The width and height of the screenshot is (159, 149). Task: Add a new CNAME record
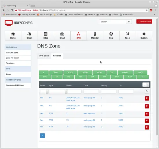[85, 72]
